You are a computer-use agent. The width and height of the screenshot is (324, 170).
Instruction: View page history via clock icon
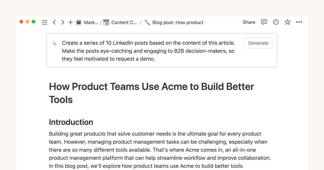(x=276, y=22)
